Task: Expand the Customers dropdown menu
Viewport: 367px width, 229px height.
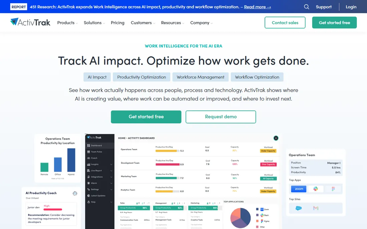Action: pos(143,23)
